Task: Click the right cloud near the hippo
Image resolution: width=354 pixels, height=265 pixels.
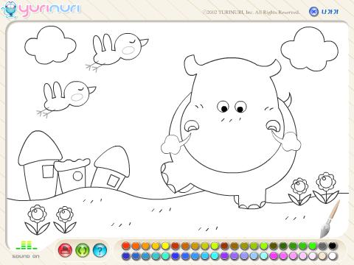Action: click(x=309, y=49)
